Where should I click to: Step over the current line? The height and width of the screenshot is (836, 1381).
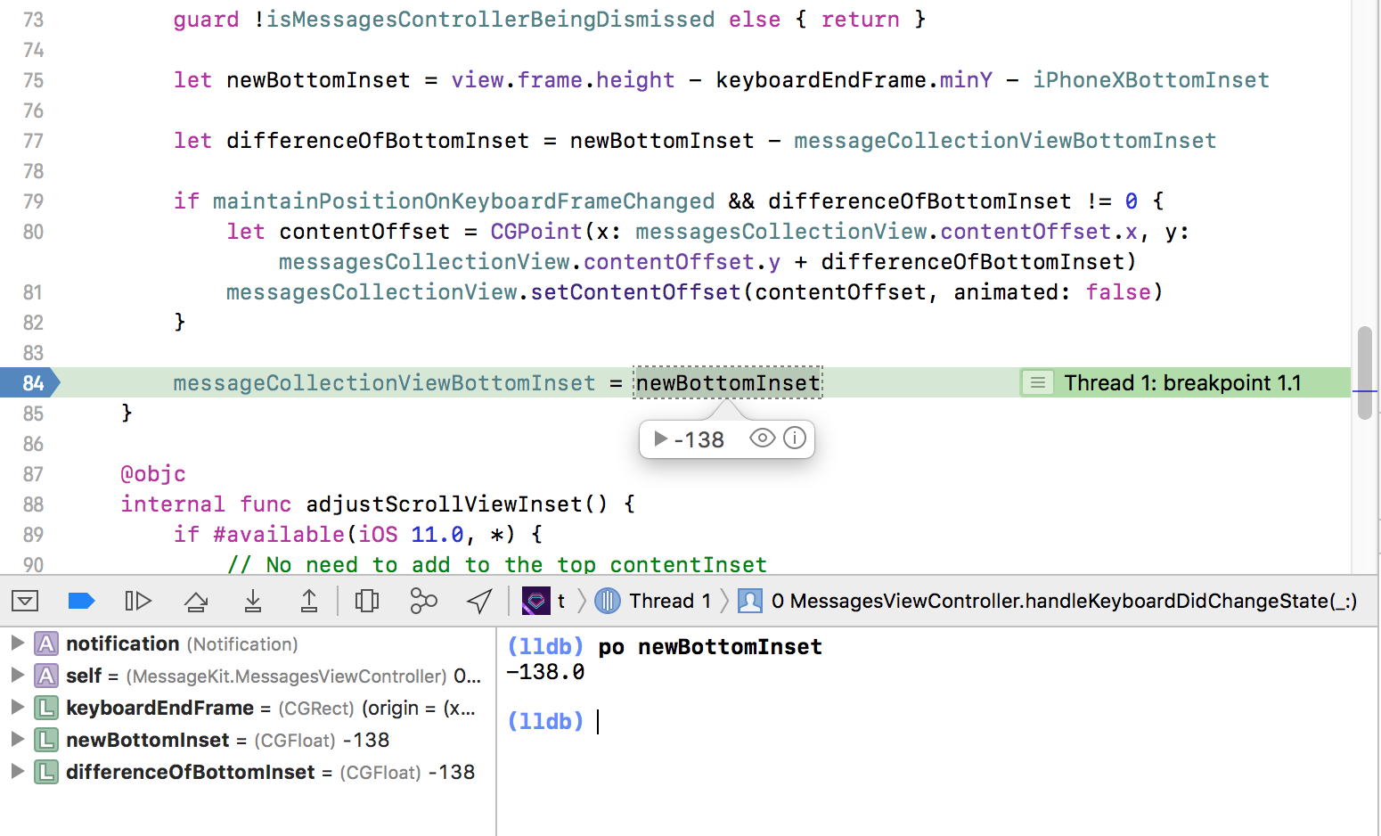pyautogui.click(x=196, y=602)
